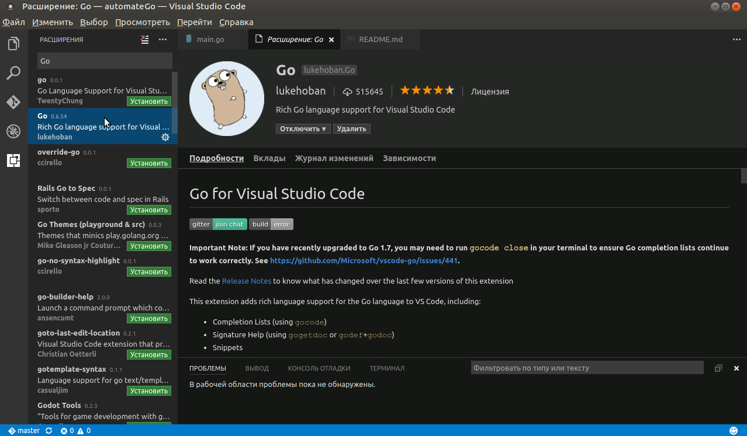Image resolution: width=747 pixels, height=436 pixels.
Task: Click the extensions search field
Action: (x=105, y=61)
